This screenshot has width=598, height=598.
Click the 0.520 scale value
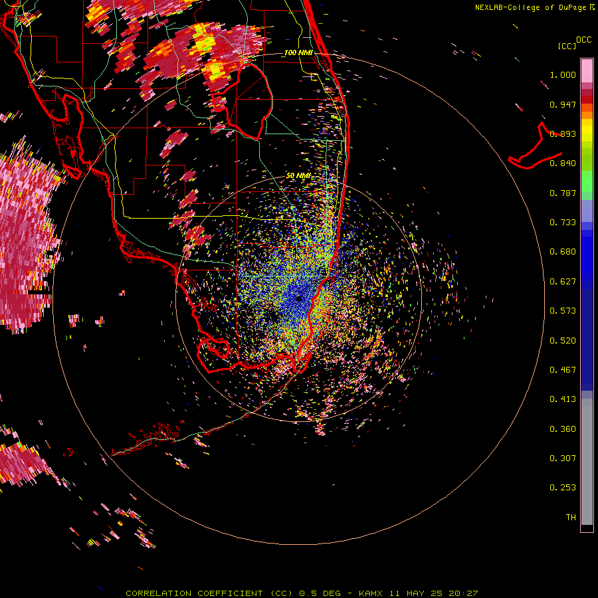(563, 341)
